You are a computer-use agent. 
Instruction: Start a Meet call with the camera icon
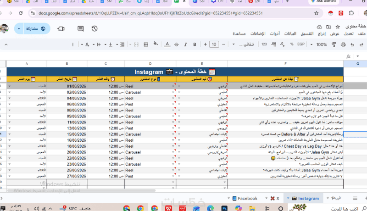click(x=61, y=29)
